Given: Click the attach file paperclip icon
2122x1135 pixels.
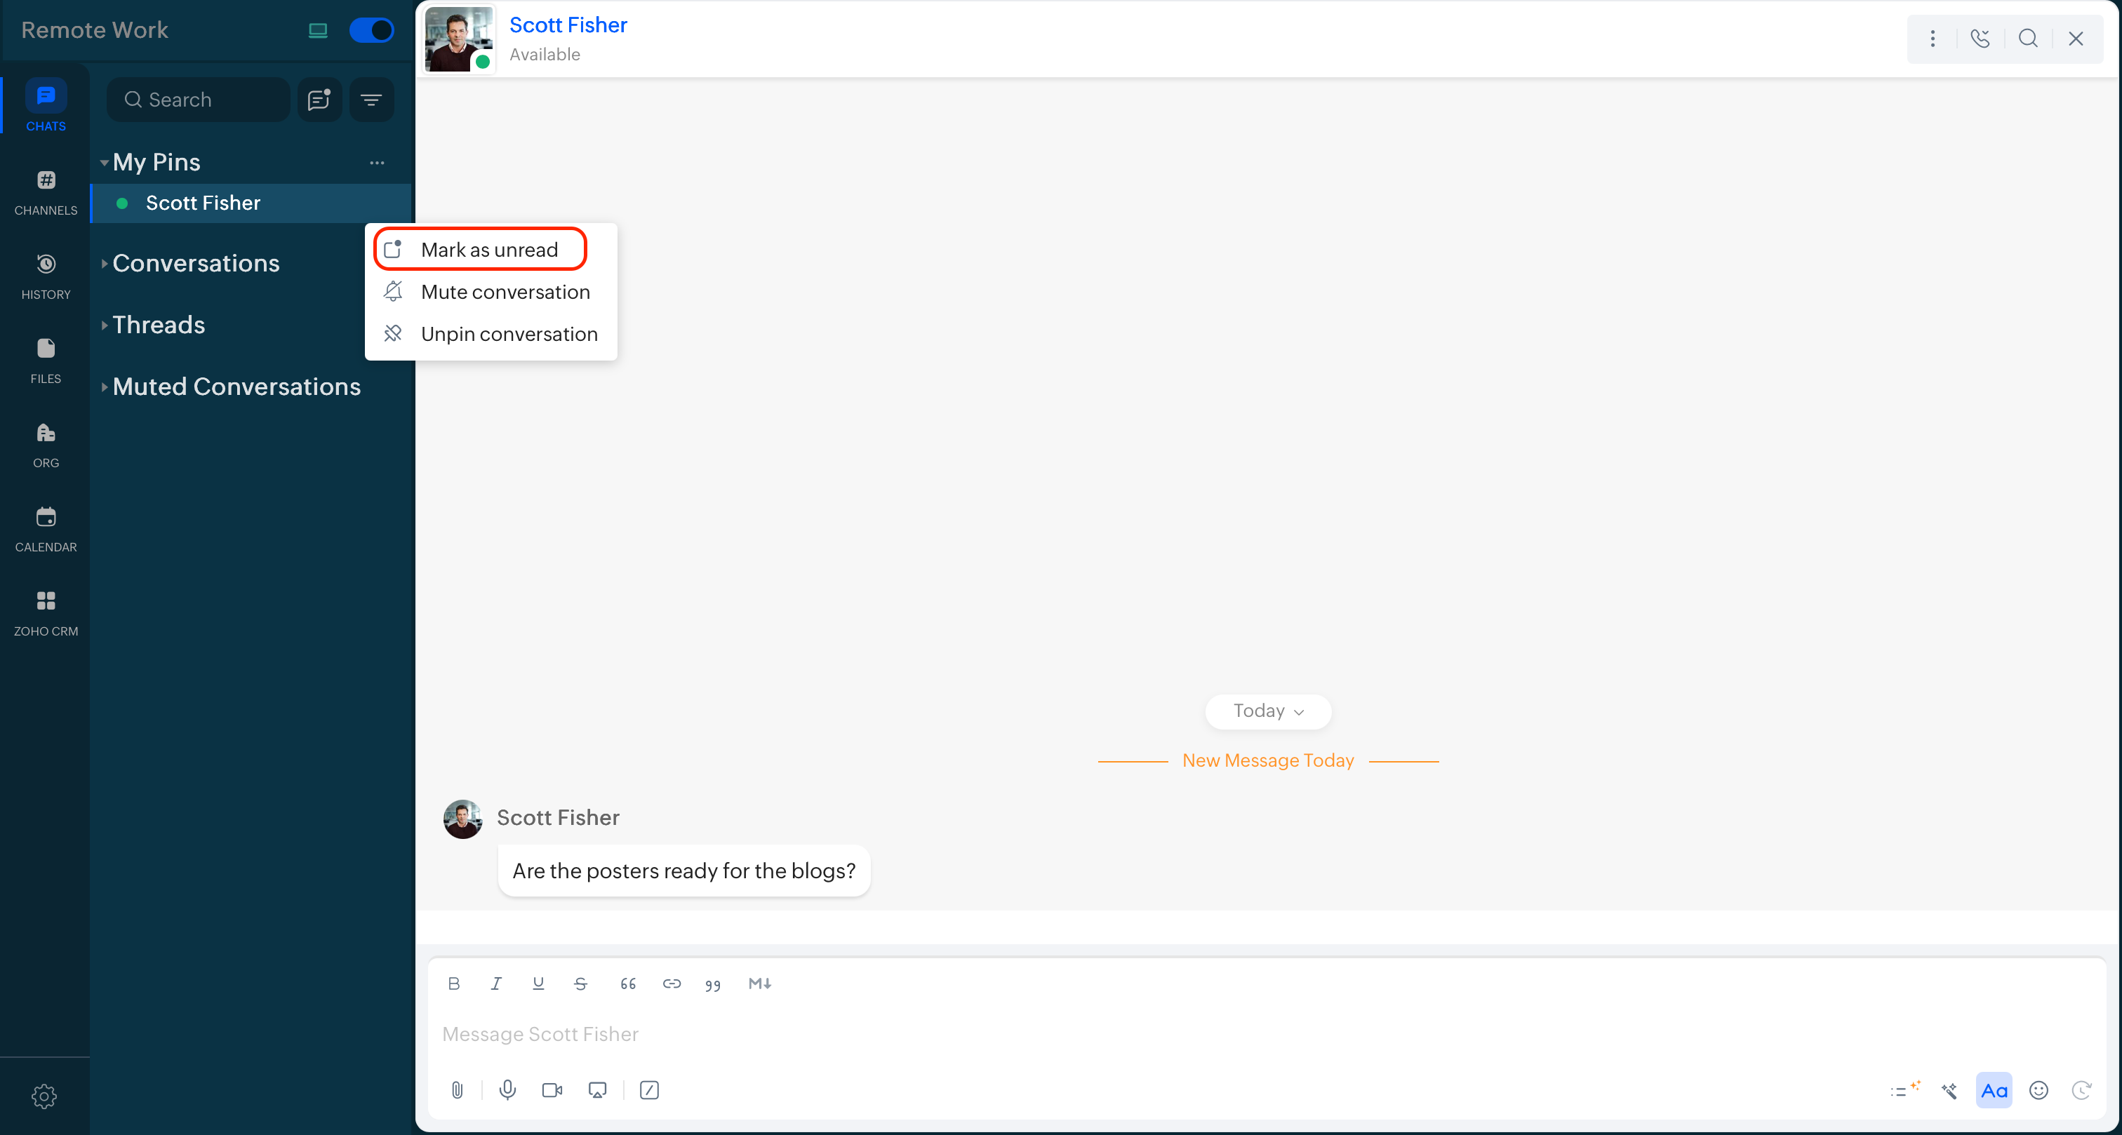Looking at the screenshot, I should click(458, 1091).
